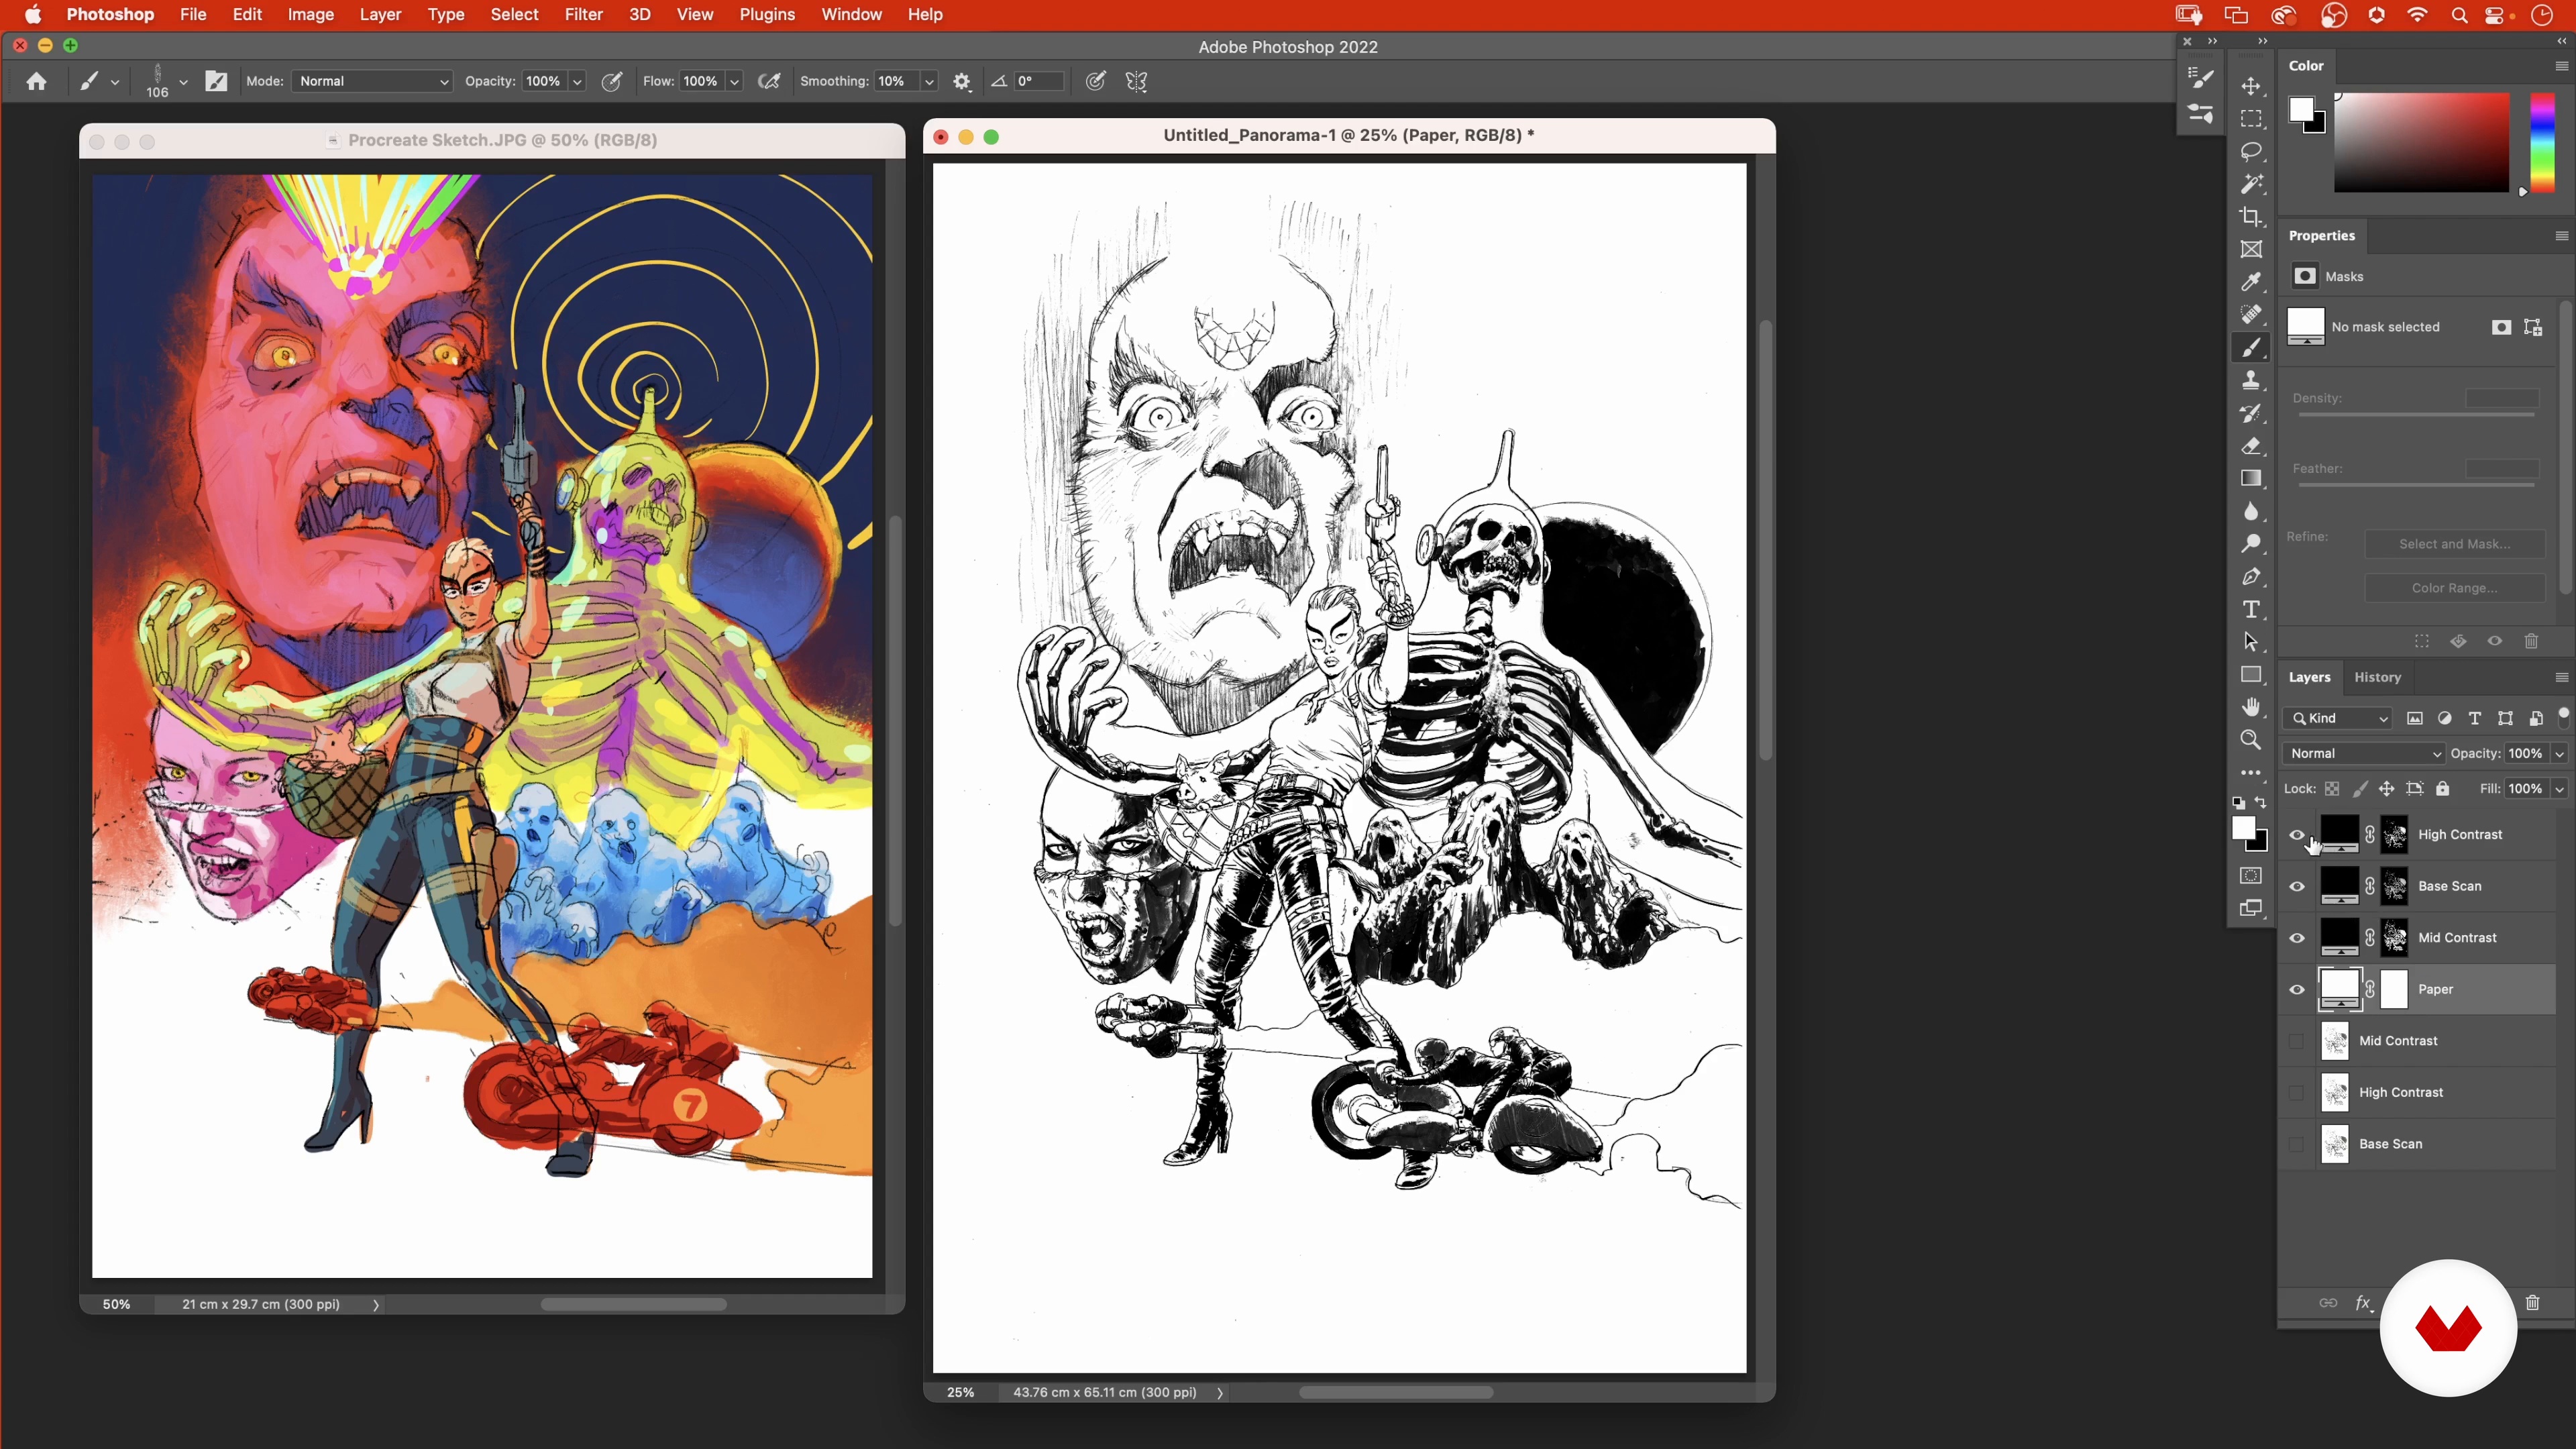Select the Brush tool in toolbar
Screen dimensions: 2576x1449
(2251, 348)
